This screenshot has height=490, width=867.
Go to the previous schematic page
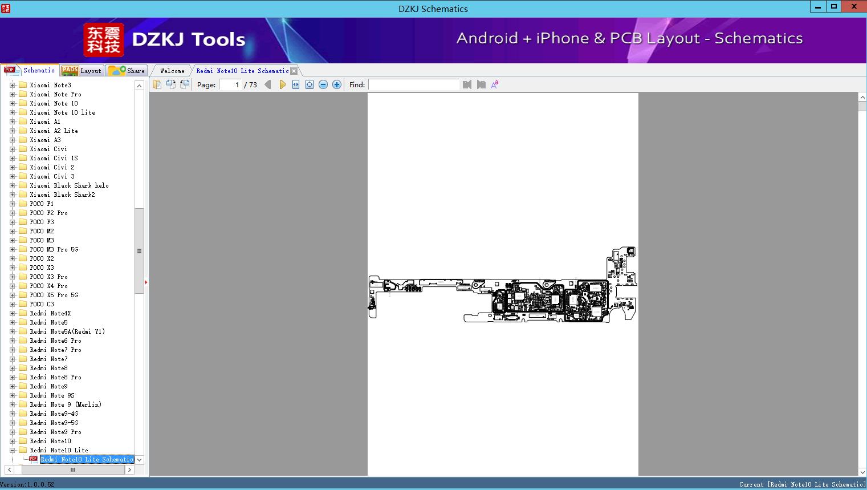click(268, 84)
